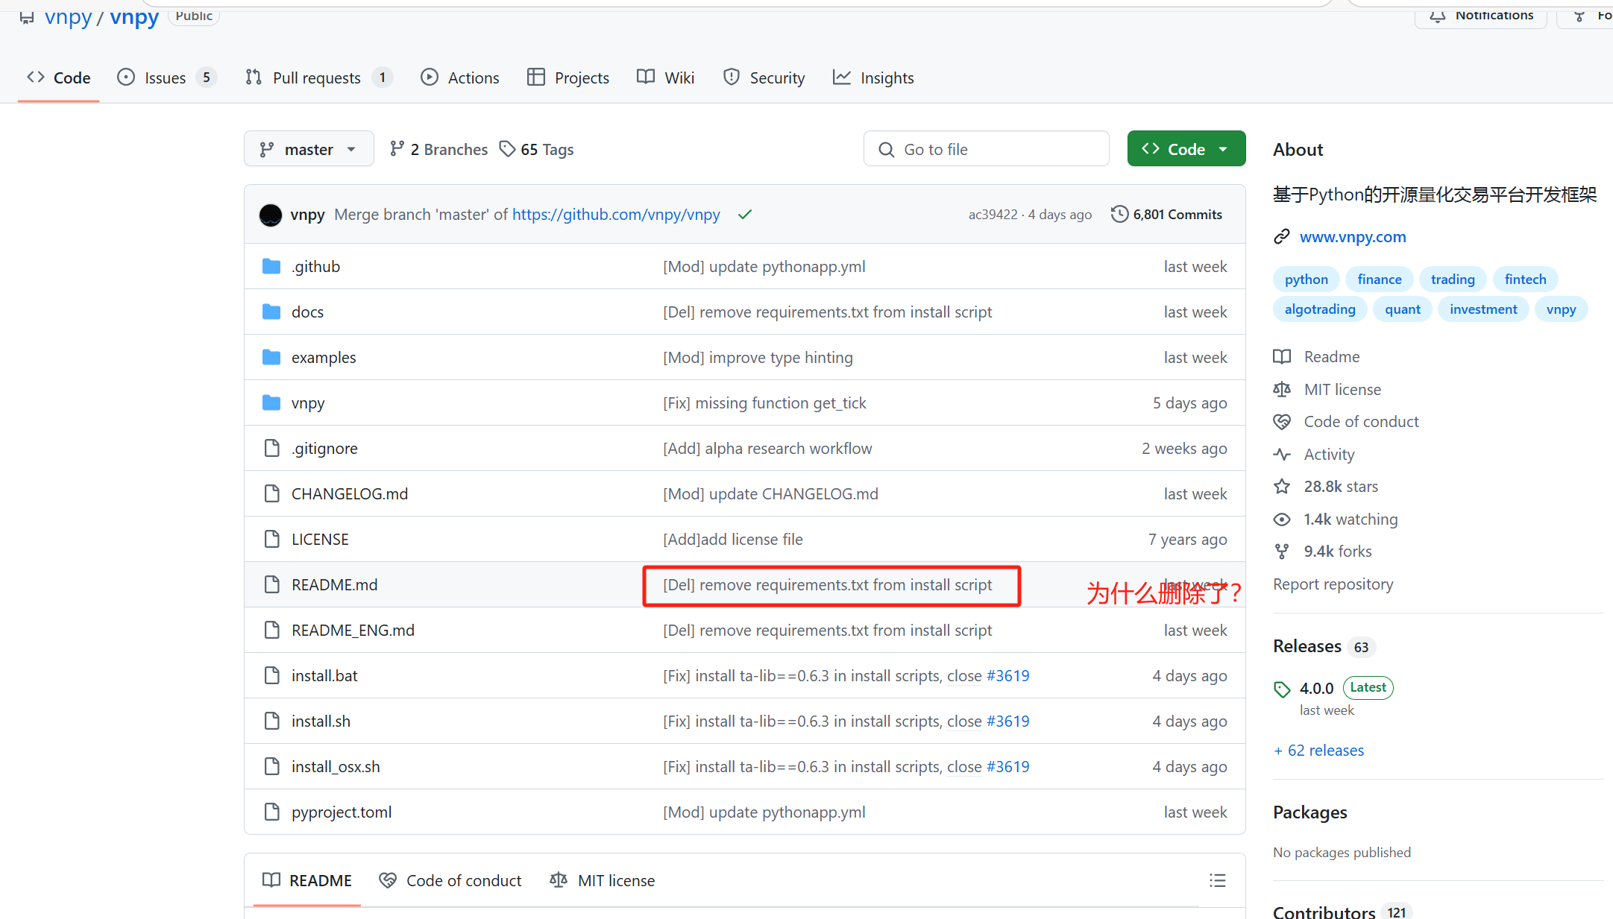Viewport: 1613px width, 919px height.
Task: Open www.vnpy.com website link
Action: [x=1353, y=237]
